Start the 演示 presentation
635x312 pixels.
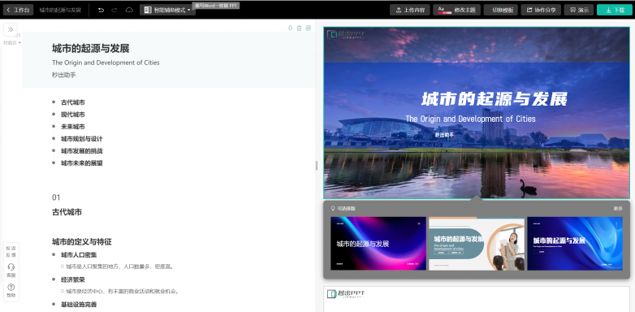coord(579,10)
